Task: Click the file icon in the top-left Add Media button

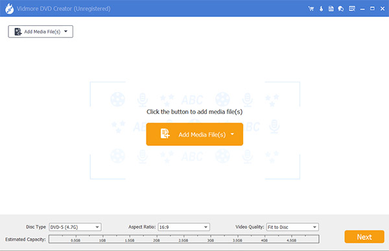Action: 18,32
